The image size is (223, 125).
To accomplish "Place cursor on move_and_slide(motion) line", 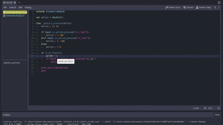I will (x=55, y=68).
